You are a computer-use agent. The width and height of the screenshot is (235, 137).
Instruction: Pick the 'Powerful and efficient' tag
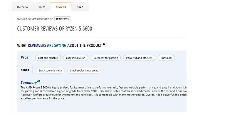click(x=139, y=58)
